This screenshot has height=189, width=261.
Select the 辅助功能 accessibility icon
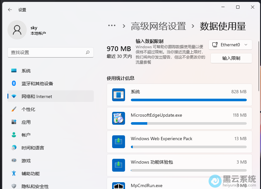point(13,174)
